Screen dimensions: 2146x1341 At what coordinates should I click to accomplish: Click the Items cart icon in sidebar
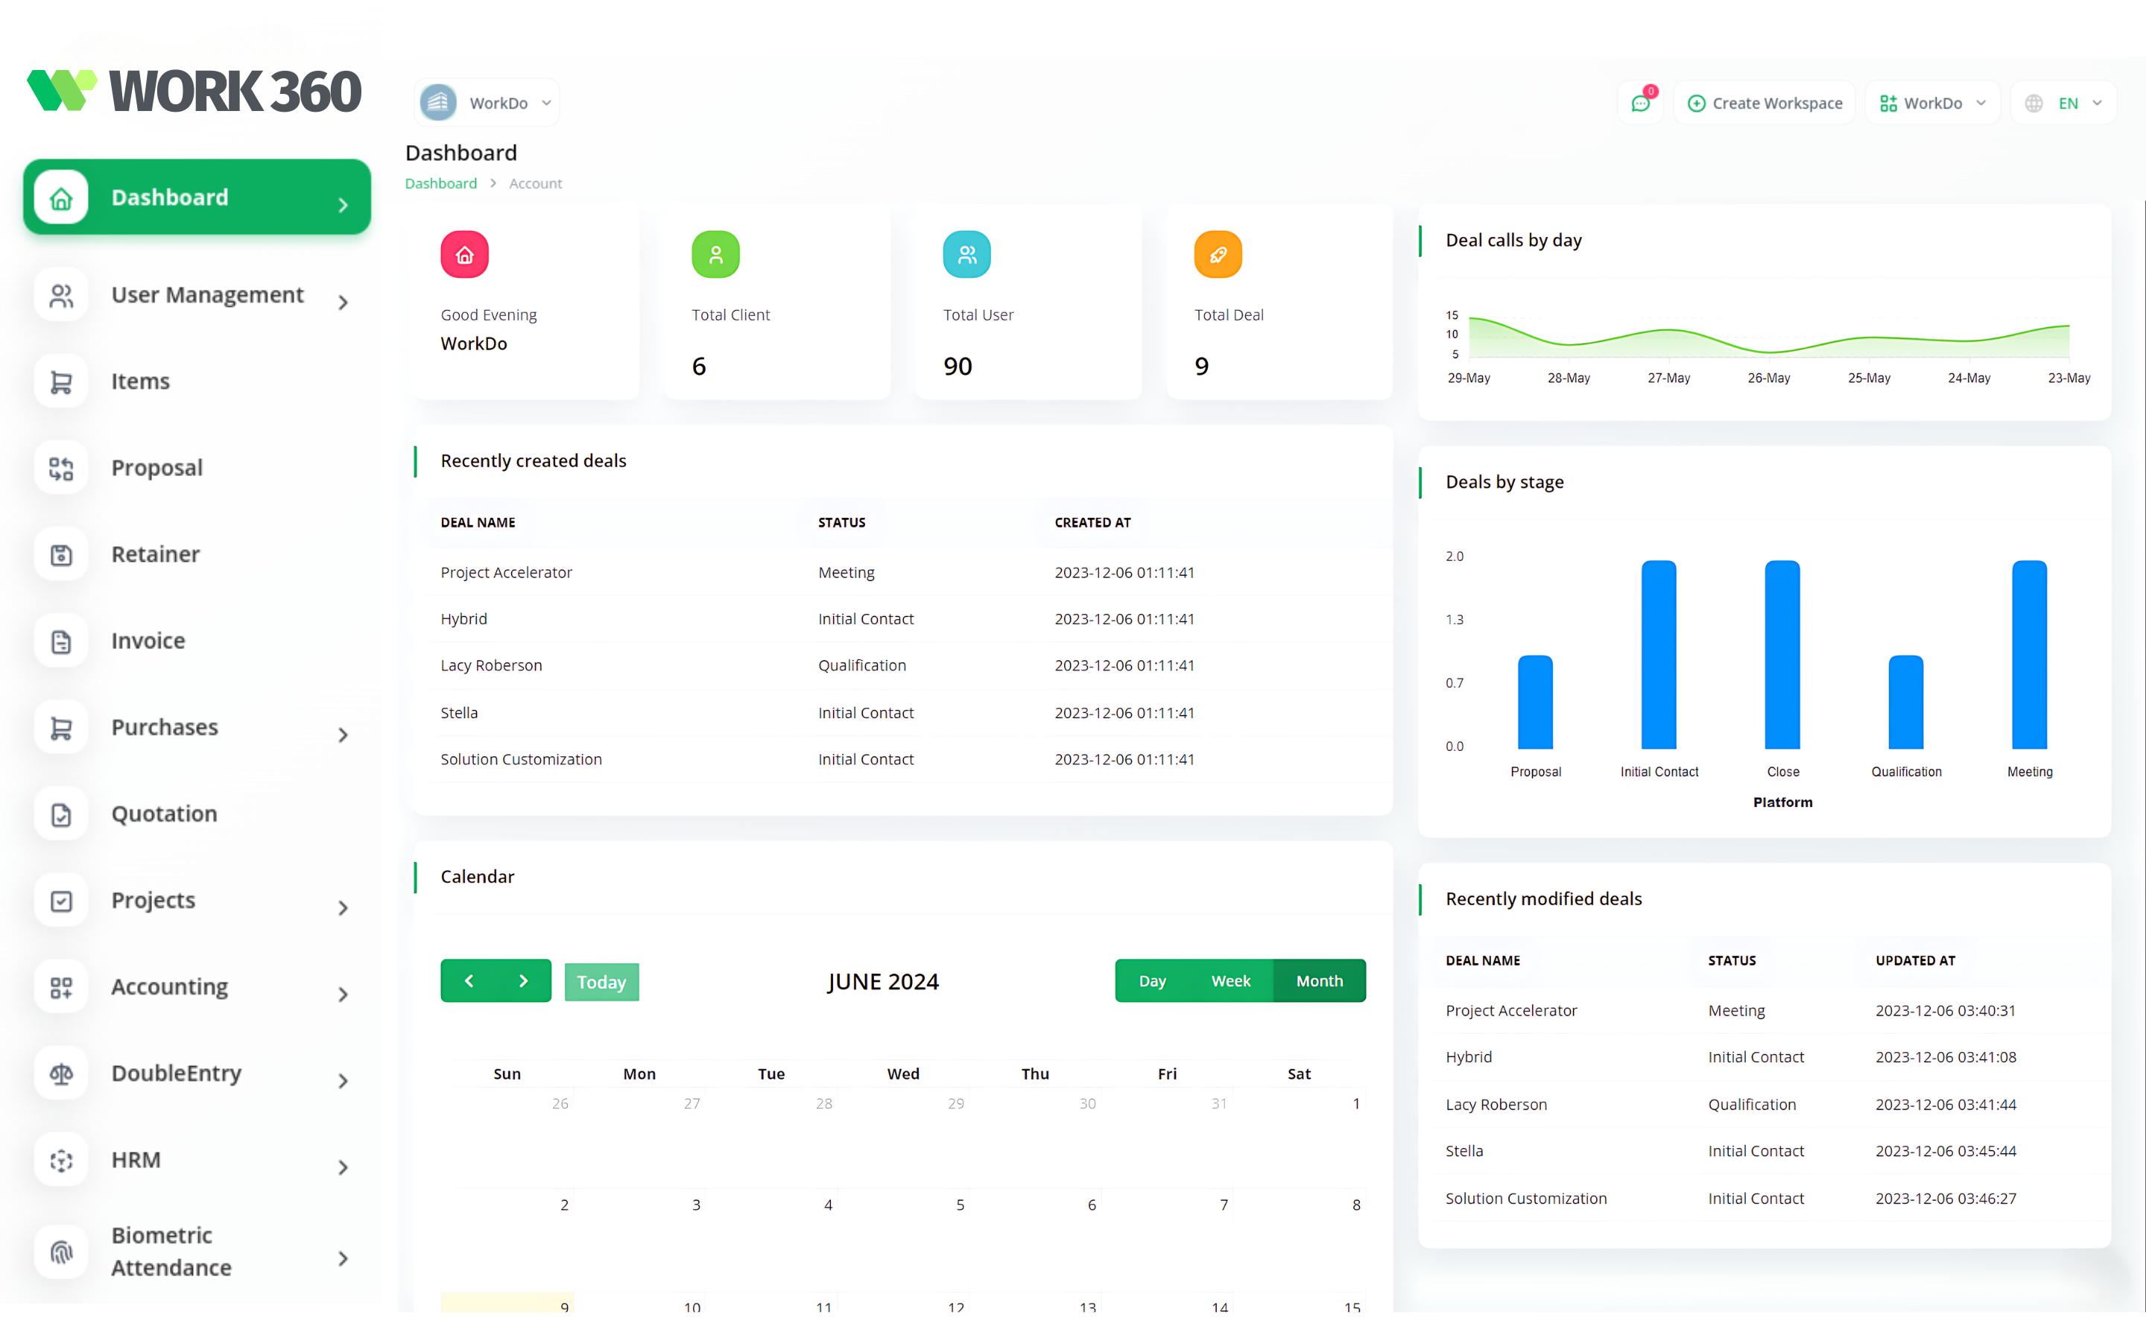coord(61,381)
